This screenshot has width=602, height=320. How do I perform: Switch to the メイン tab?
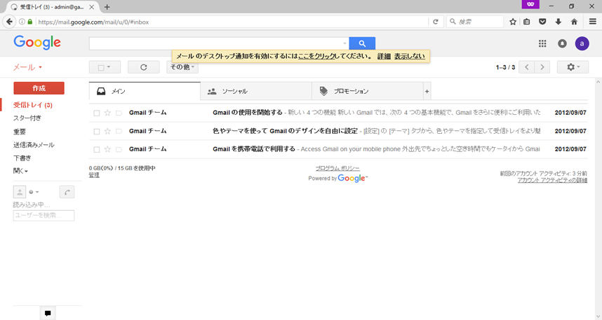tap(145, 91)
